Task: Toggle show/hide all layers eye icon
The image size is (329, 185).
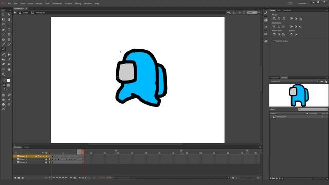Action: (43, 153)
